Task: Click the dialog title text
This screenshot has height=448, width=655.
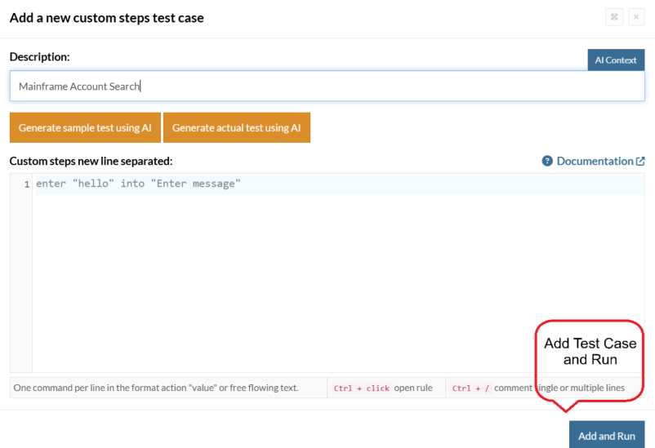Action: pos(107,18)
